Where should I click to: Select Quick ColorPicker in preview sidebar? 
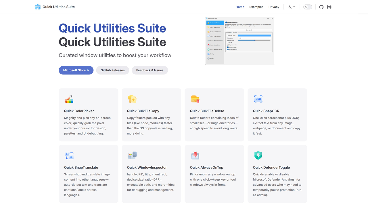click(x=215, y=23)
